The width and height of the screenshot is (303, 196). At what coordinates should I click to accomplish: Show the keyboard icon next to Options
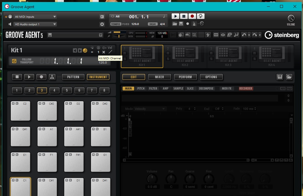[x=280, y=77]
